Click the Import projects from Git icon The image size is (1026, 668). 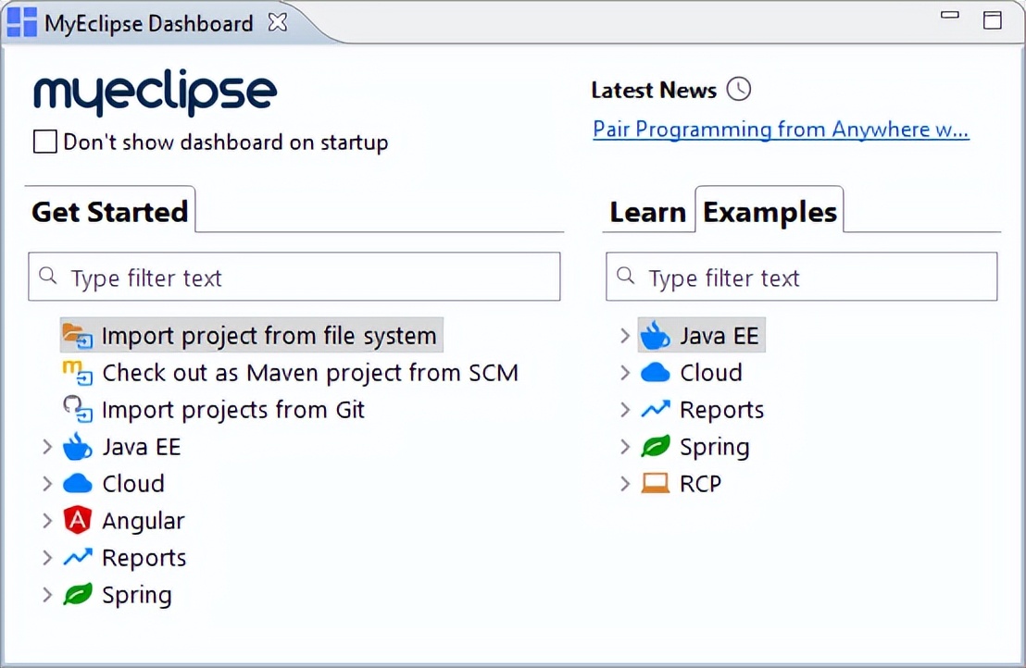78,410
